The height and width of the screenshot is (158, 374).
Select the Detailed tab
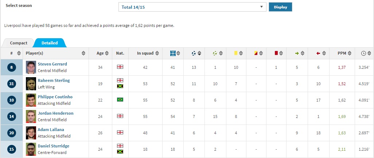click(x=50, y=43)
